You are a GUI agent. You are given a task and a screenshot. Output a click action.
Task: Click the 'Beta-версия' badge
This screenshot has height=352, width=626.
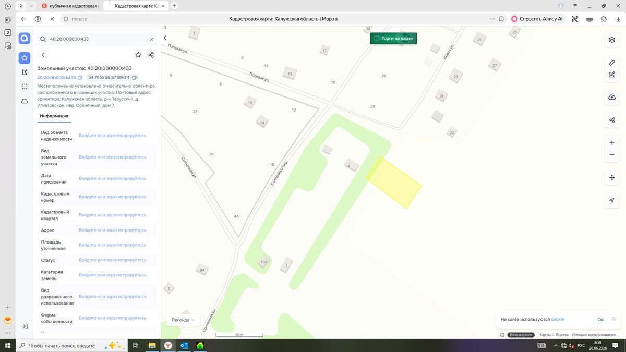pos(521,335)
